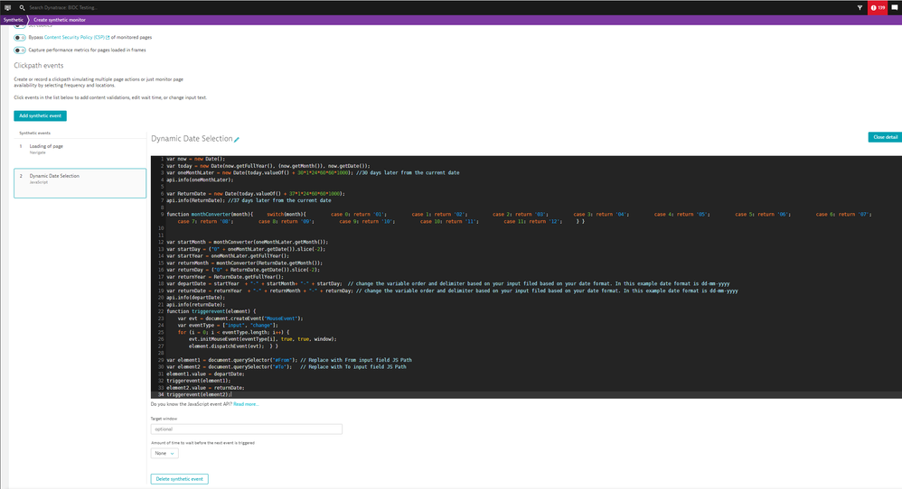
Task: Open the red problems alert indicator
Action: point(878,7)
